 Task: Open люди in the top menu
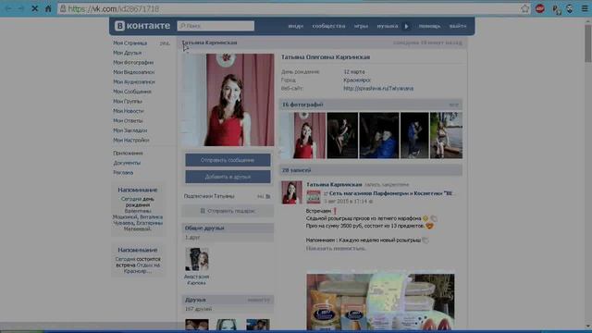[x=296, y=26]
